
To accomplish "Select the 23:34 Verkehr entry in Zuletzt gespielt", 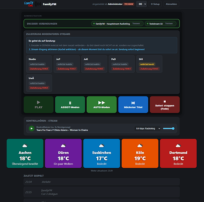I will point(102,182).
